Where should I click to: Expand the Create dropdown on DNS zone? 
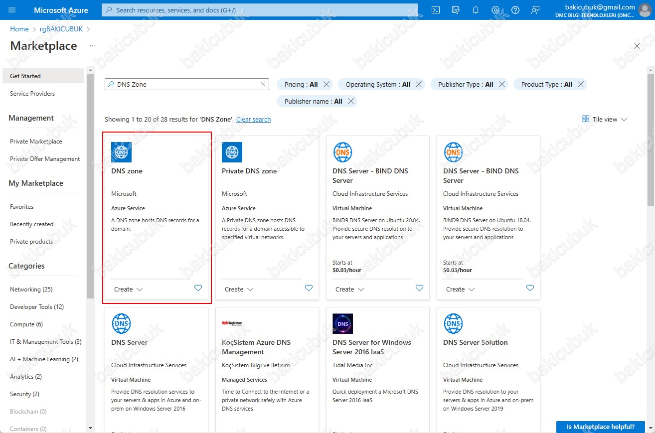tap(128, 289)
